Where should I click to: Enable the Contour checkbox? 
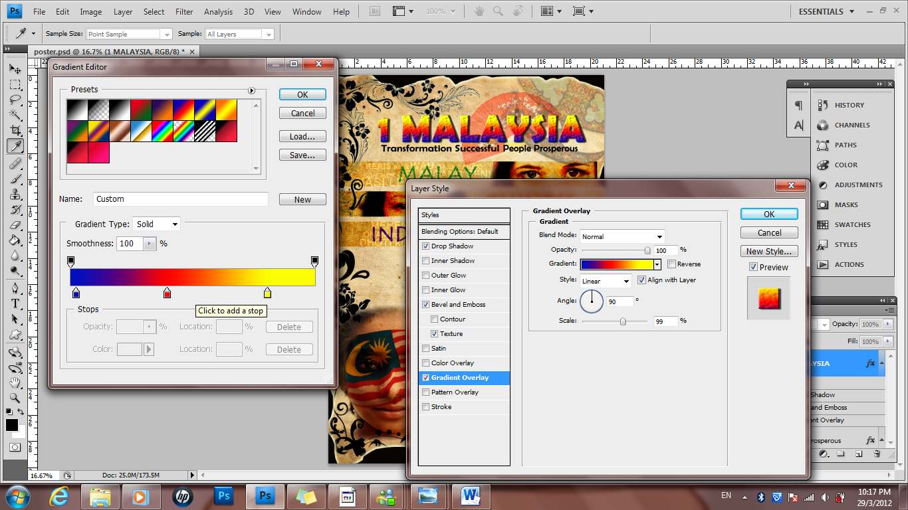click(435, 319)
